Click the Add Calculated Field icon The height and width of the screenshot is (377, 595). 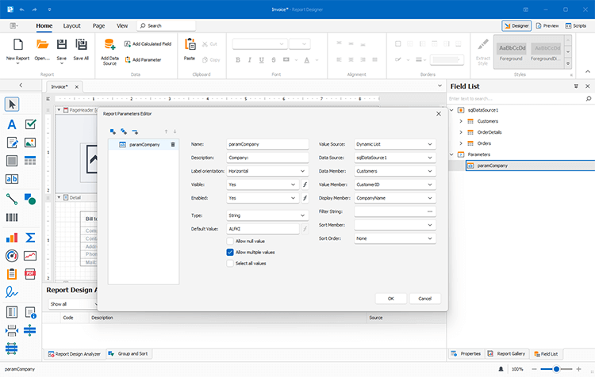point(127,44)
